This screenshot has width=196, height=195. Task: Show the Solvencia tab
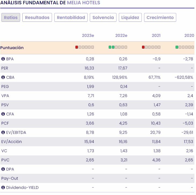click(103, 17)
